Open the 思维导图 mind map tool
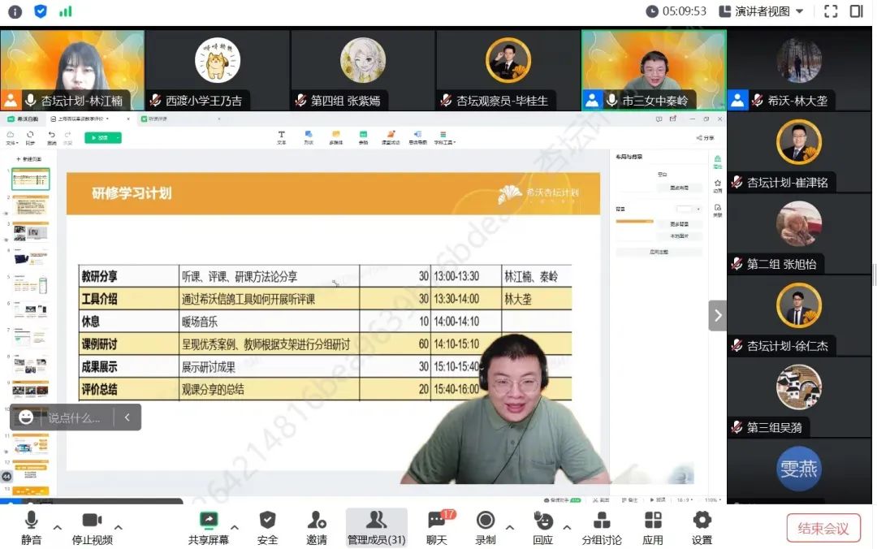 [418, 138]
